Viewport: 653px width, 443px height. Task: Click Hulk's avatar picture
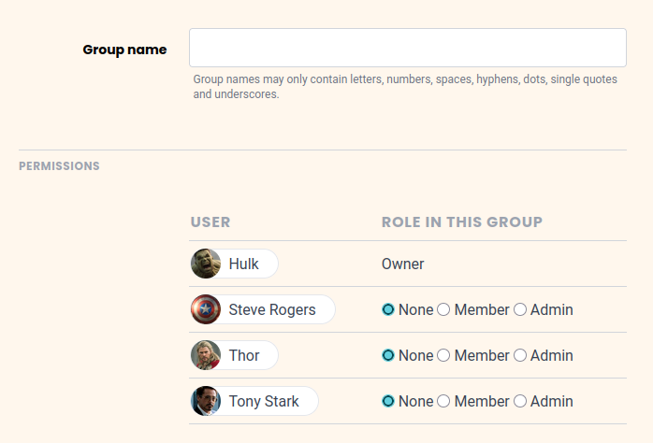coord(206,264)
